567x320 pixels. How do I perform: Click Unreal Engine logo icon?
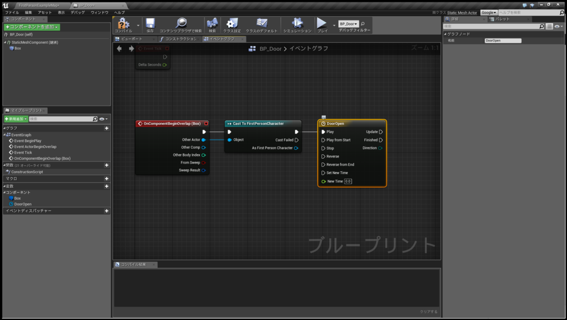pyautogui.click(x=6, y=6)
